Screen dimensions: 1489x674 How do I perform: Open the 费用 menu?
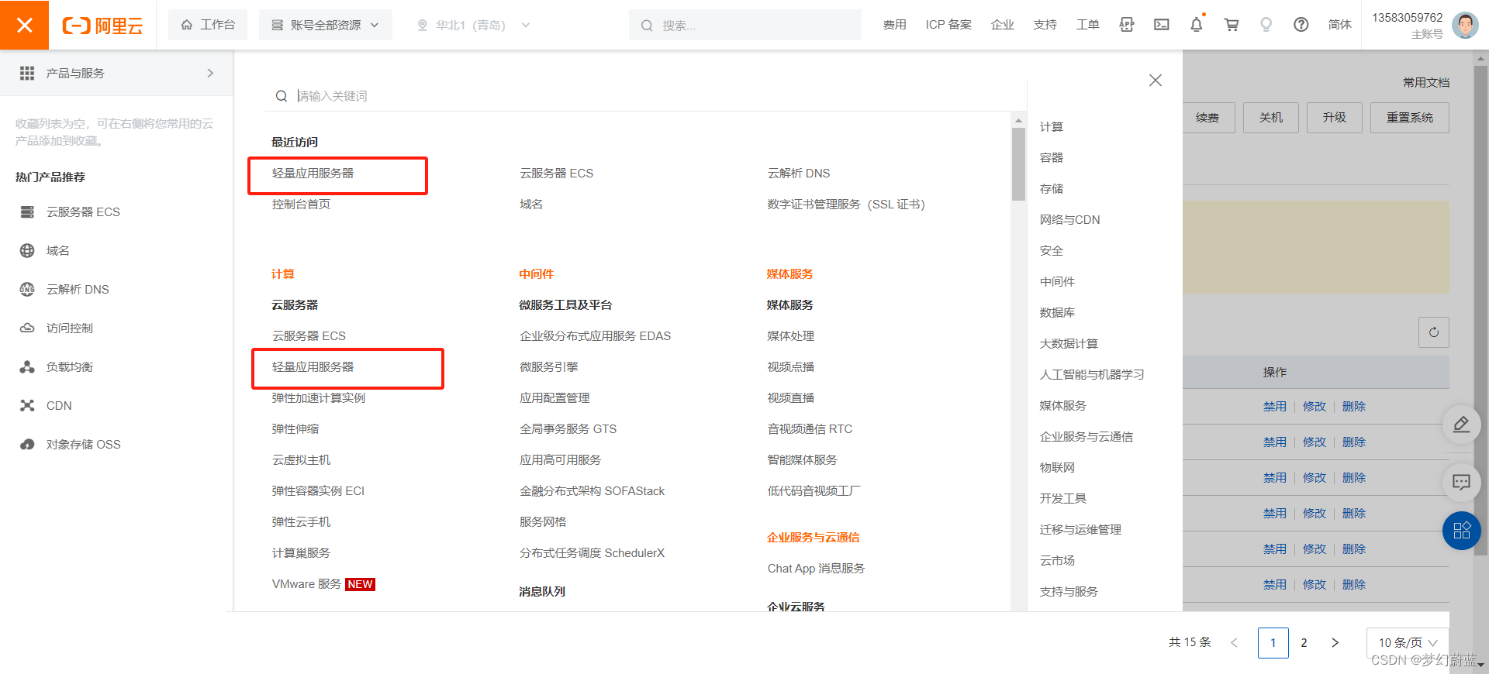[894, 25]
